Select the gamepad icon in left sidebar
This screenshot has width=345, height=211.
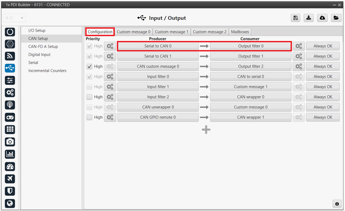[x=10, y=117]
